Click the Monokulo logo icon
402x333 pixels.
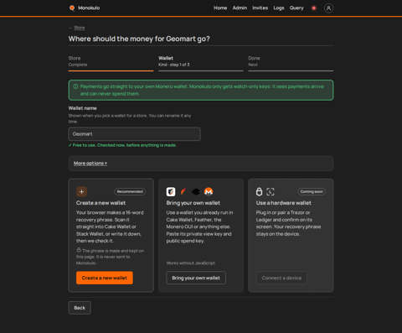(x=72, y=8)
